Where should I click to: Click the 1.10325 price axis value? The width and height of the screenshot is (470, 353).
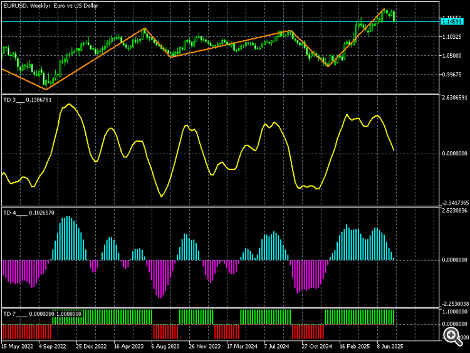click(452, 36)
